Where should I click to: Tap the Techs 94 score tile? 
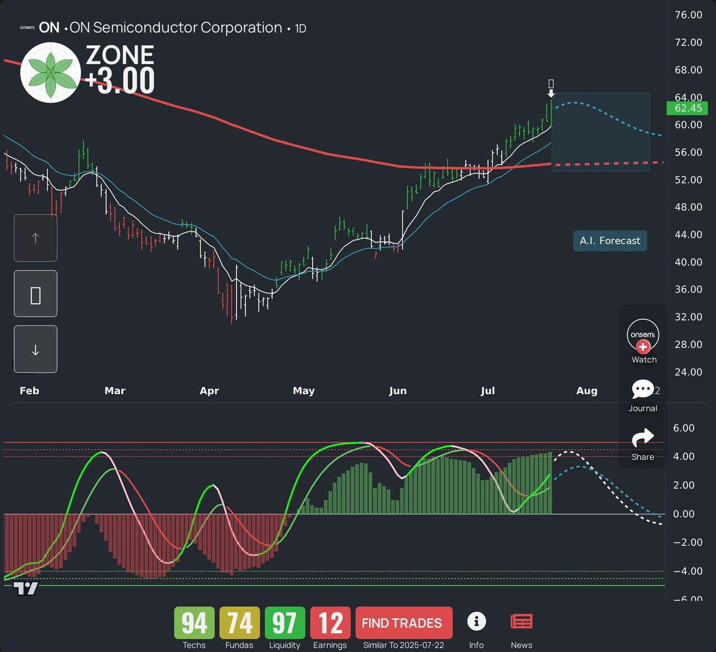pyautogui.click(x=194, y=623)
